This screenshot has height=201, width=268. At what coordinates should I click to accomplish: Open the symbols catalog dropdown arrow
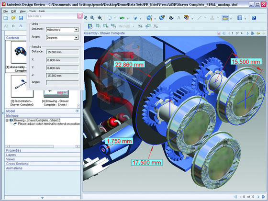192,18
